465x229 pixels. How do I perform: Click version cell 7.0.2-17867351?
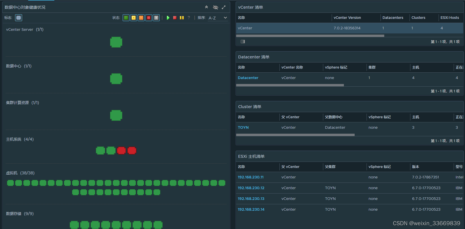[x=425, y=177]
